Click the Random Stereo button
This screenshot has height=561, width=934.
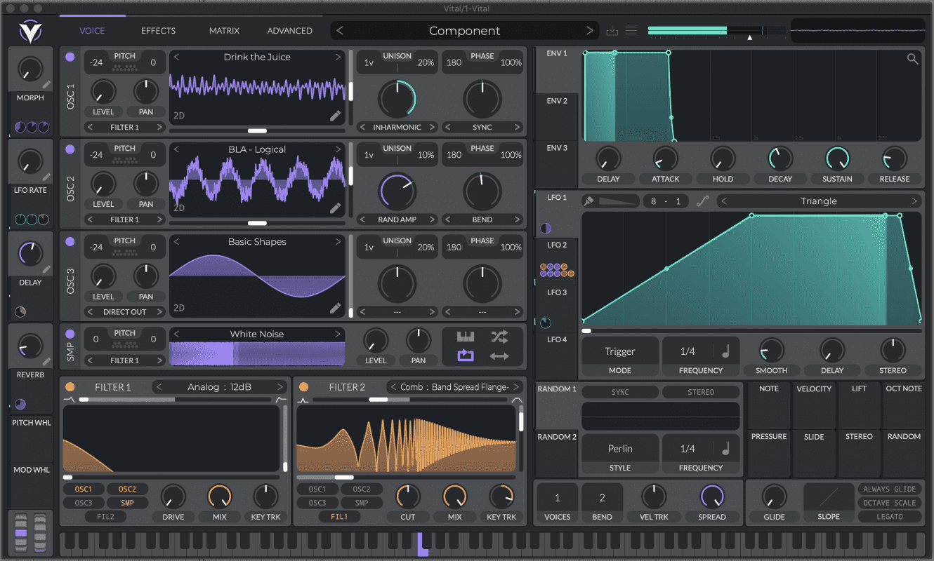(701, 392)
